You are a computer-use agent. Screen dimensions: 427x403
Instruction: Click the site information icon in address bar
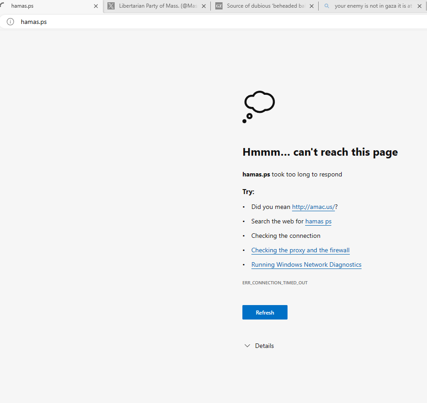pyautogui.click(x=10, y=22)
